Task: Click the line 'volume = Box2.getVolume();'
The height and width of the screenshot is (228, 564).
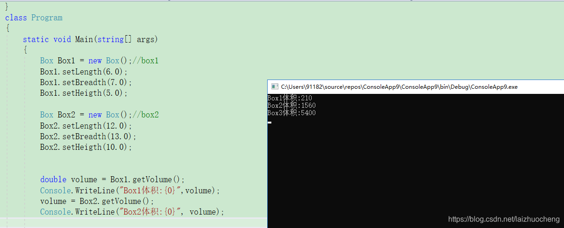Action: [x=97, y=201]
